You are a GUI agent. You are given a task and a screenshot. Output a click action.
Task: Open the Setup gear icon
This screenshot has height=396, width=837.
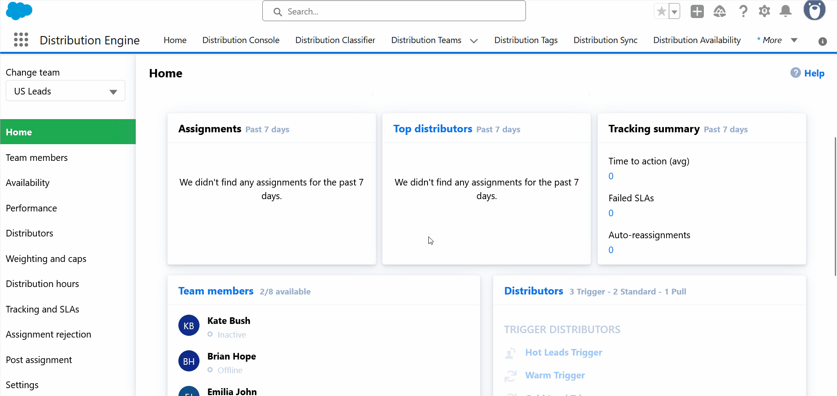(765, 11)
